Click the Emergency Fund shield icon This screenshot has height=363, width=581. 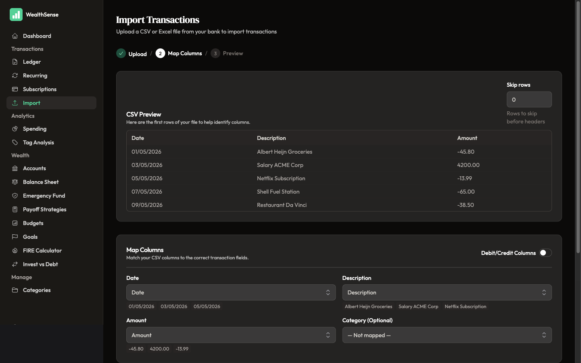tap(15, 196)
